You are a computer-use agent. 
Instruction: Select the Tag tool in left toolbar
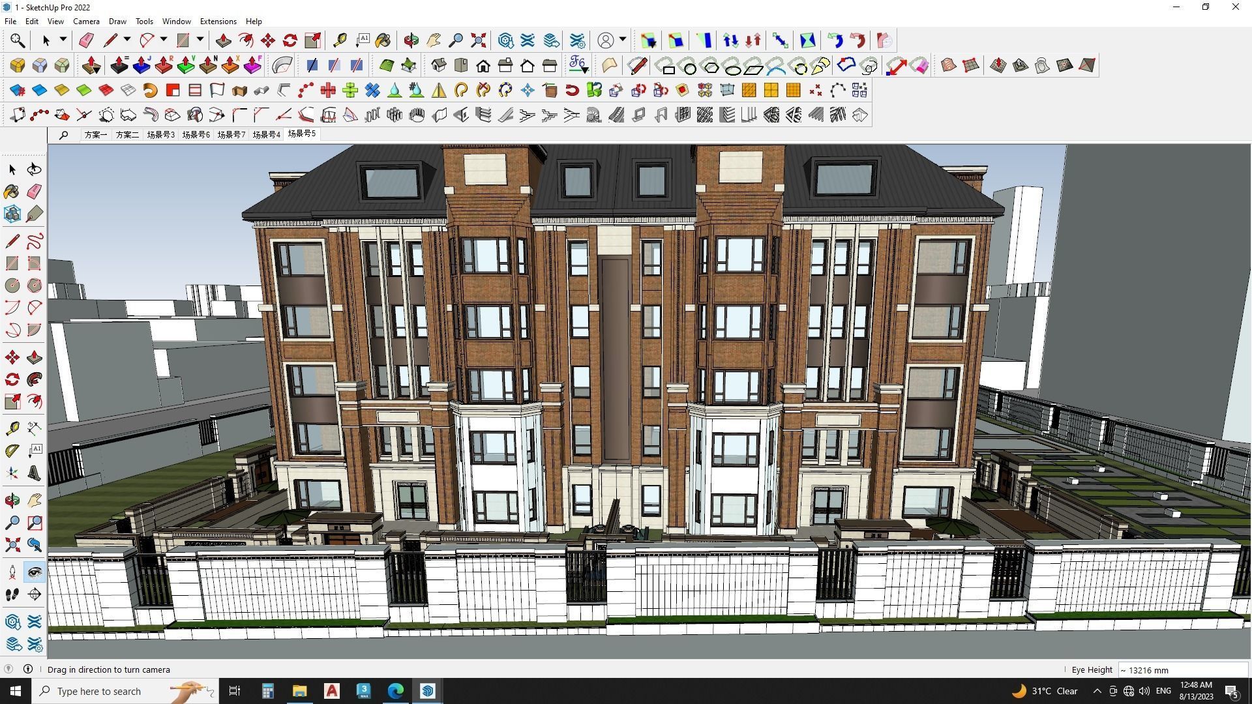tap(34, 214)
